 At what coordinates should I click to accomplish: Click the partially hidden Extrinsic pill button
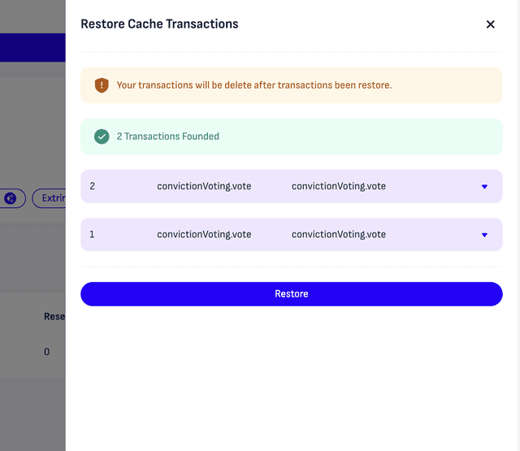click(x=50, y=198)
